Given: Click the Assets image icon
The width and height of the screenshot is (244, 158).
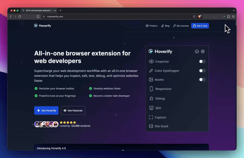Looking at the screenshot, I should click(x=151, y=80).
